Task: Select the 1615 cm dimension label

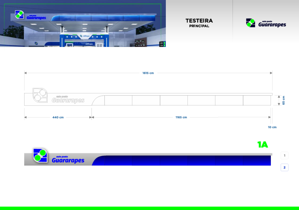Action: pos(148,73)
